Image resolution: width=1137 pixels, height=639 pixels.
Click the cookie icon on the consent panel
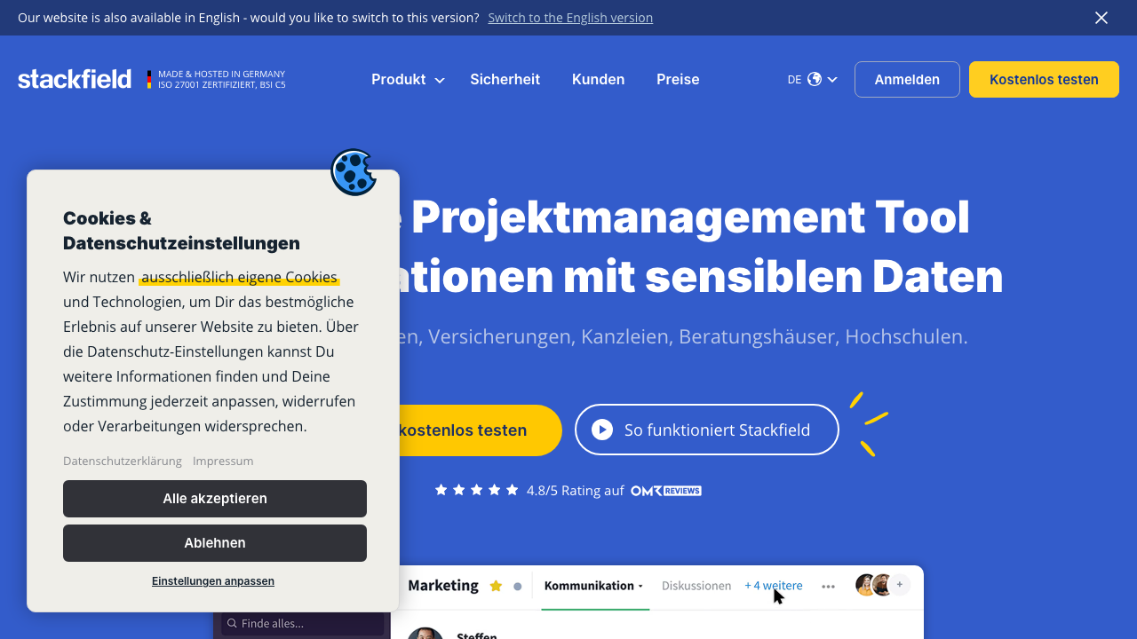pyautogui.click(x=354, y=171)
